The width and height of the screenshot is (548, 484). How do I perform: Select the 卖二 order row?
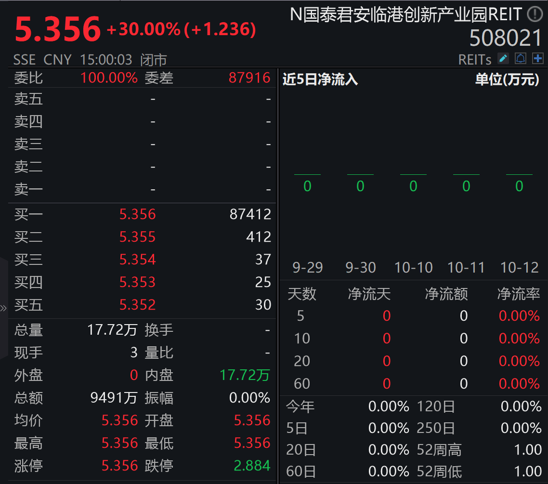coord(142,167)
